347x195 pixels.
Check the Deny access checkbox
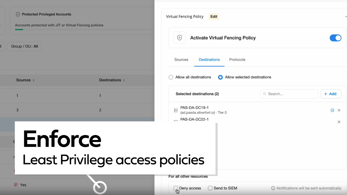[x=176, y=188]
